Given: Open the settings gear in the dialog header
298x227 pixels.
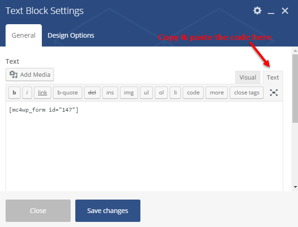Looking at the screenshot, I should tap(258, 10).
